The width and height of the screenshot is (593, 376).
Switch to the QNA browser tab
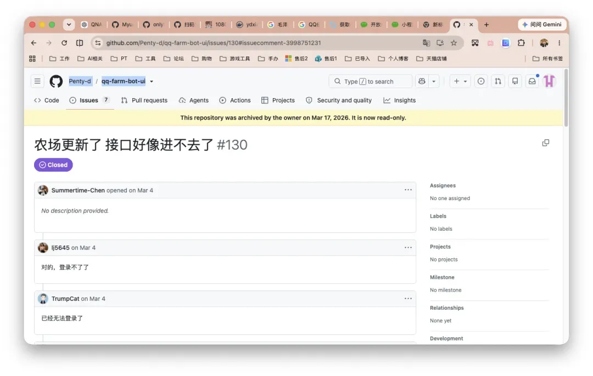click(x=92, y=25)
